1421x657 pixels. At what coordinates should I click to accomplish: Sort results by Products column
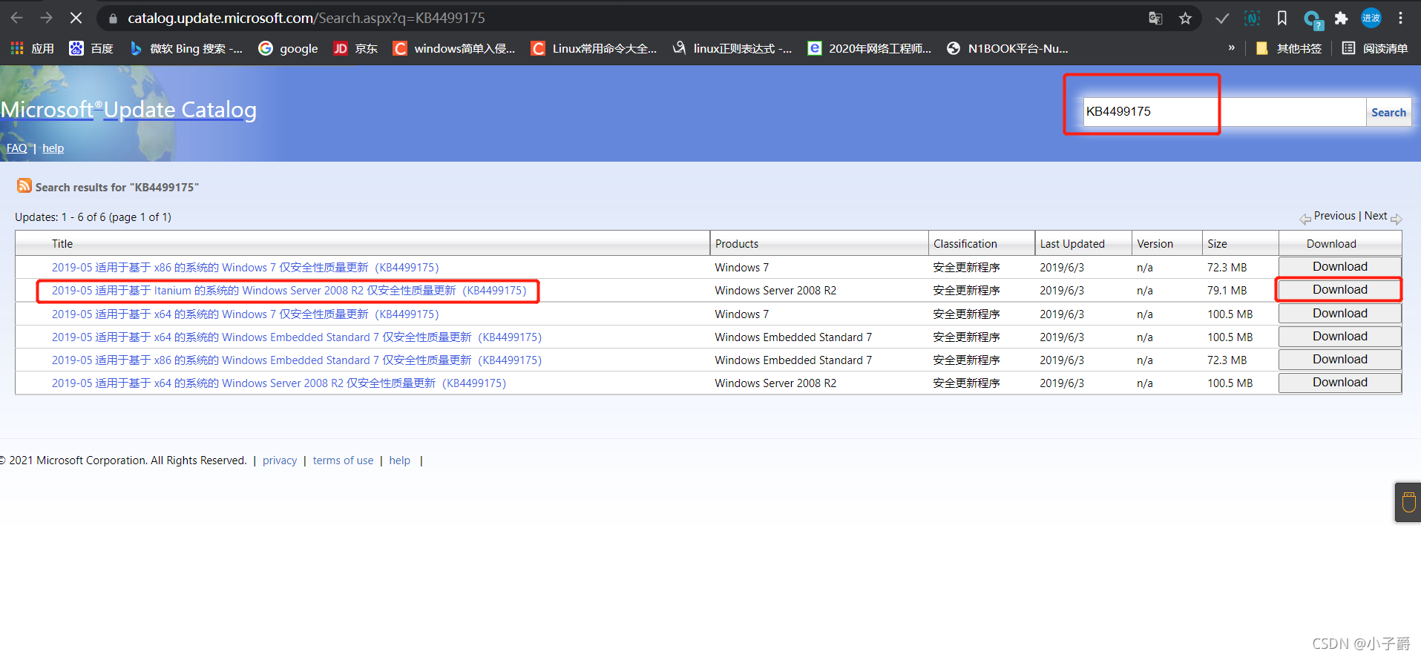point(737,244)
